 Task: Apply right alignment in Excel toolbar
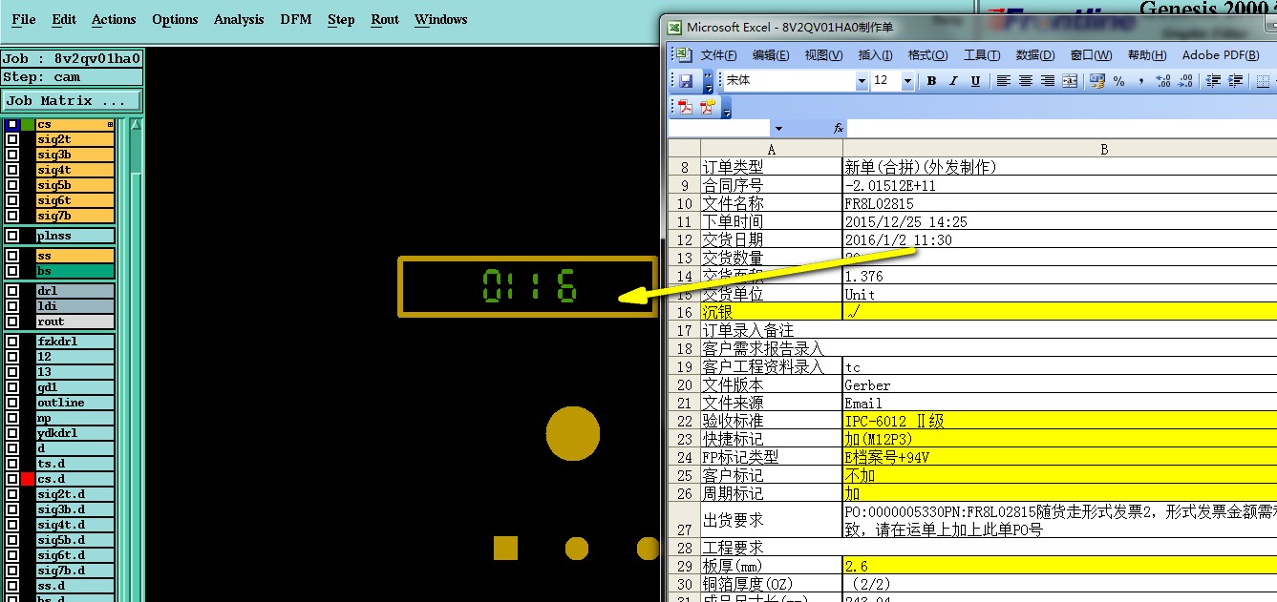point(1047,81)
